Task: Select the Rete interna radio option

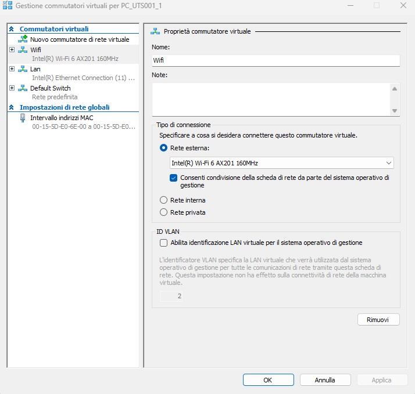Action: pos(163,200)
